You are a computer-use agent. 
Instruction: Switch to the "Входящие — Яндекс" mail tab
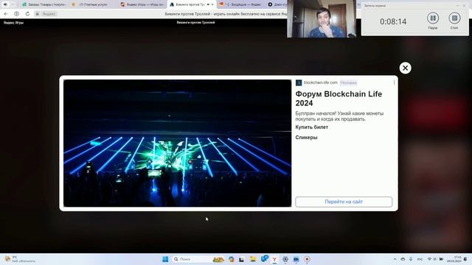[x=241, y=4]
